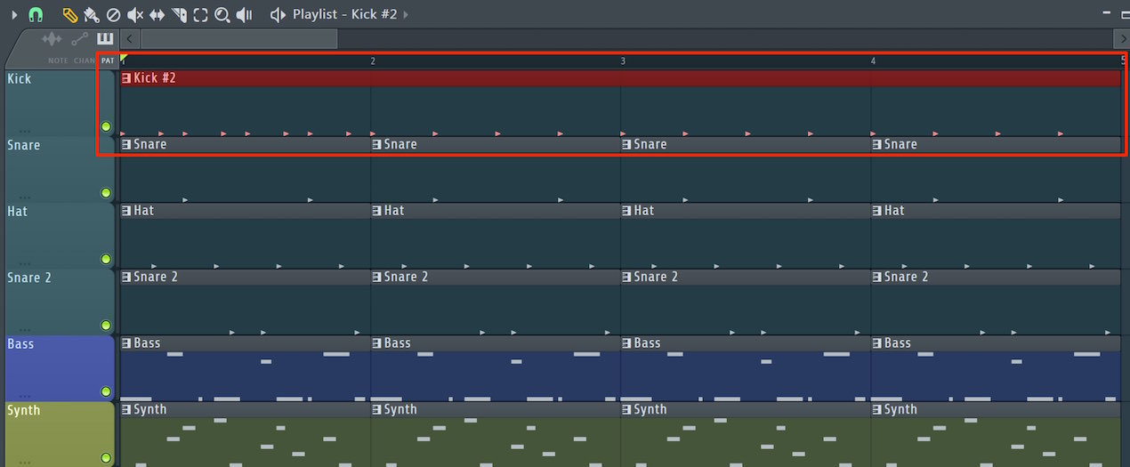Jump to bar 3 on timeline ruler
Screen dimensions: 1130x467
tap(623, 60)
